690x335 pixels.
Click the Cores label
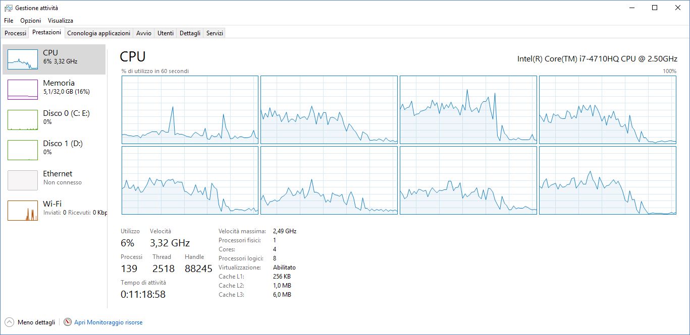(226, 249)
